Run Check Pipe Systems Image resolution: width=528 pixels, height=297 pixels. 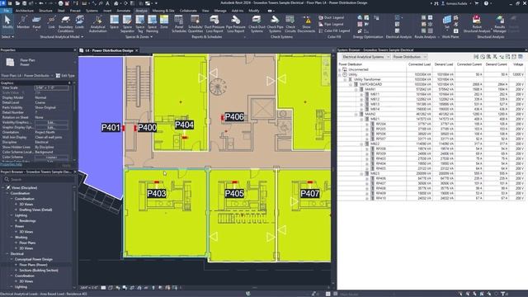pyautogui.click(x=275, y=24)
